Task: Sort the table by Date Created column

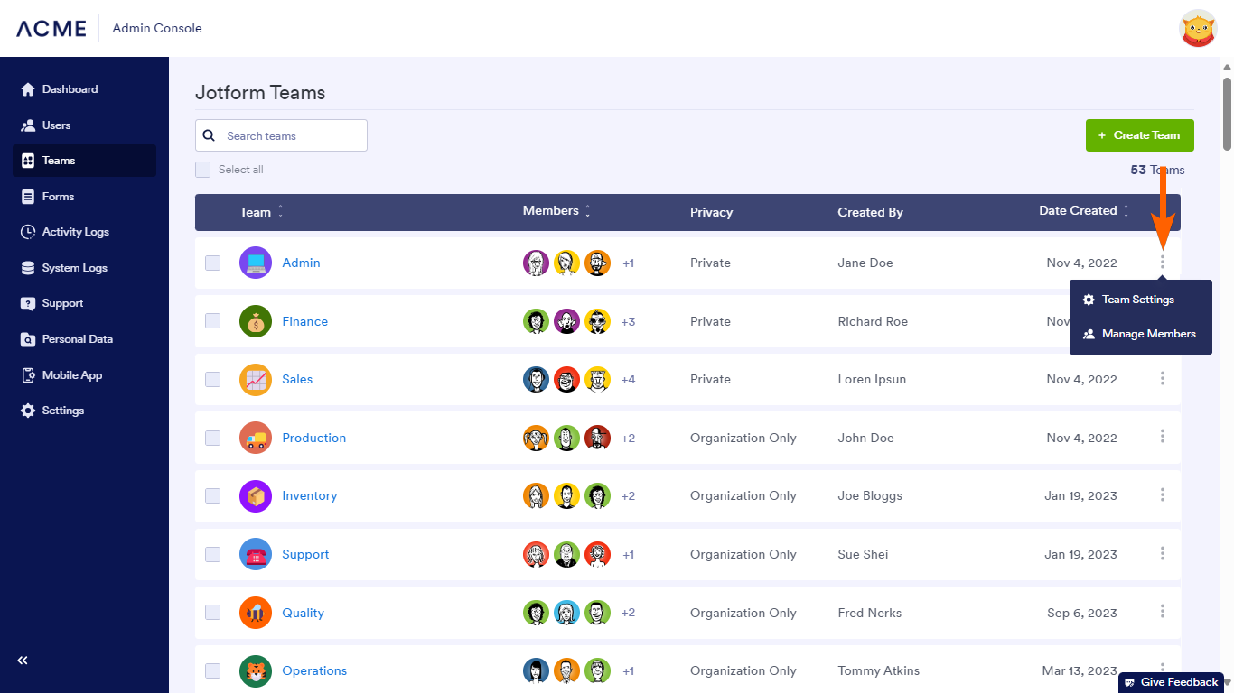Action: pos(1084,211)
